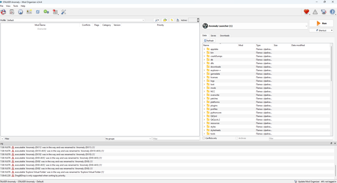Viewport: 337px width, 183px height.
Task: Click the globe Nexus website icon
Action: coord(21,12)
